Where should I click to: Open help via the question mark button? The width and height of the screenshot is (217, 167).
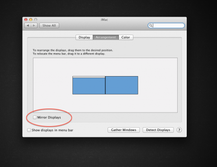tap(179, 130)
